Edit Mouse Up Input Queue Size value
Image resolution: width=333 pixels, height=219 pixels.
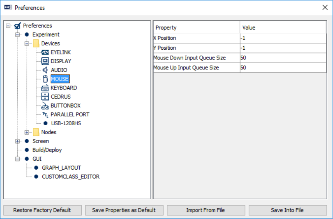283,68
